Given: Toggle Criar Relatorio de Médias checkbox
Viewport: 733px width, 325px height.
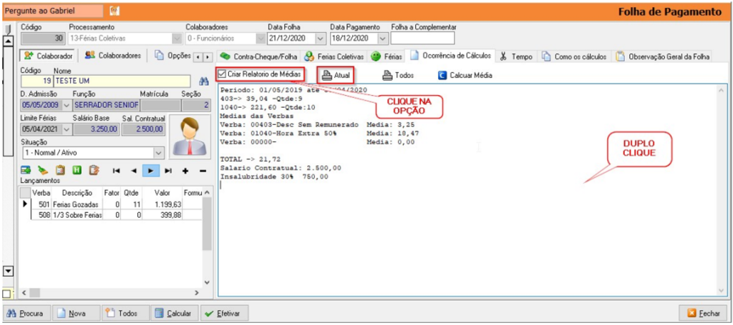Looking at the screenshot, I should [x=222, y=74].
